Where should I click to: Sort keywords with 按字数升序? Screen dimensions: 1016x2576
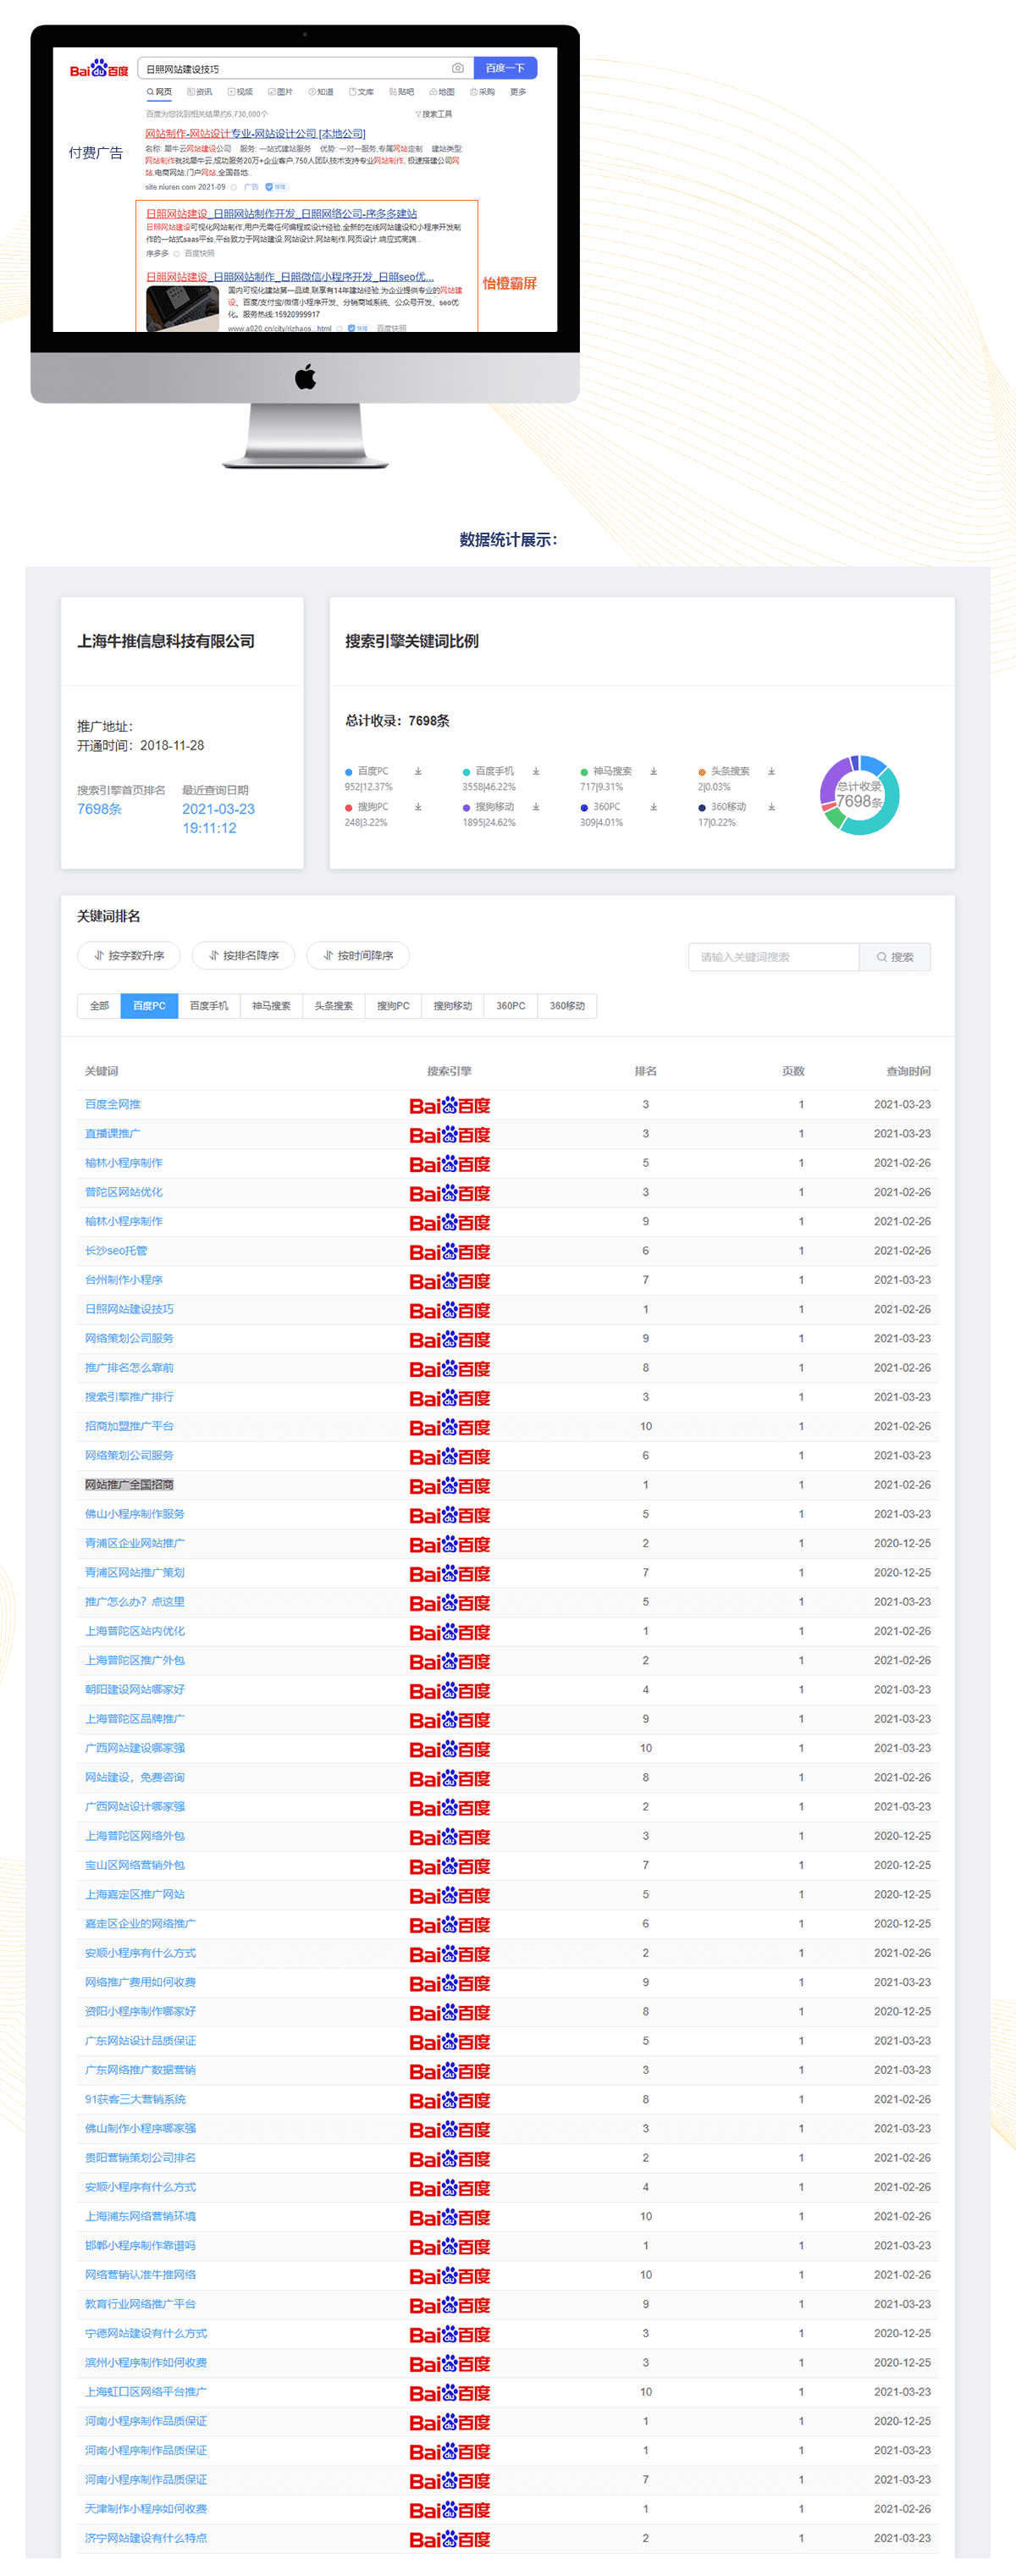click(x=129, y=955)
